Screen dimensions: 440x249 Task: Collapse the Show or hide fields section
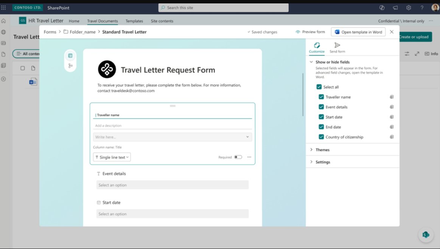[311, 62]
